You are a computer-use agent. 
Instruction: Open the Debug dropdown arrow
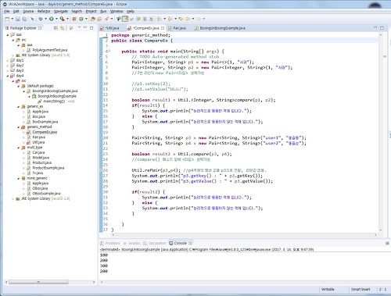pos(45,19)
